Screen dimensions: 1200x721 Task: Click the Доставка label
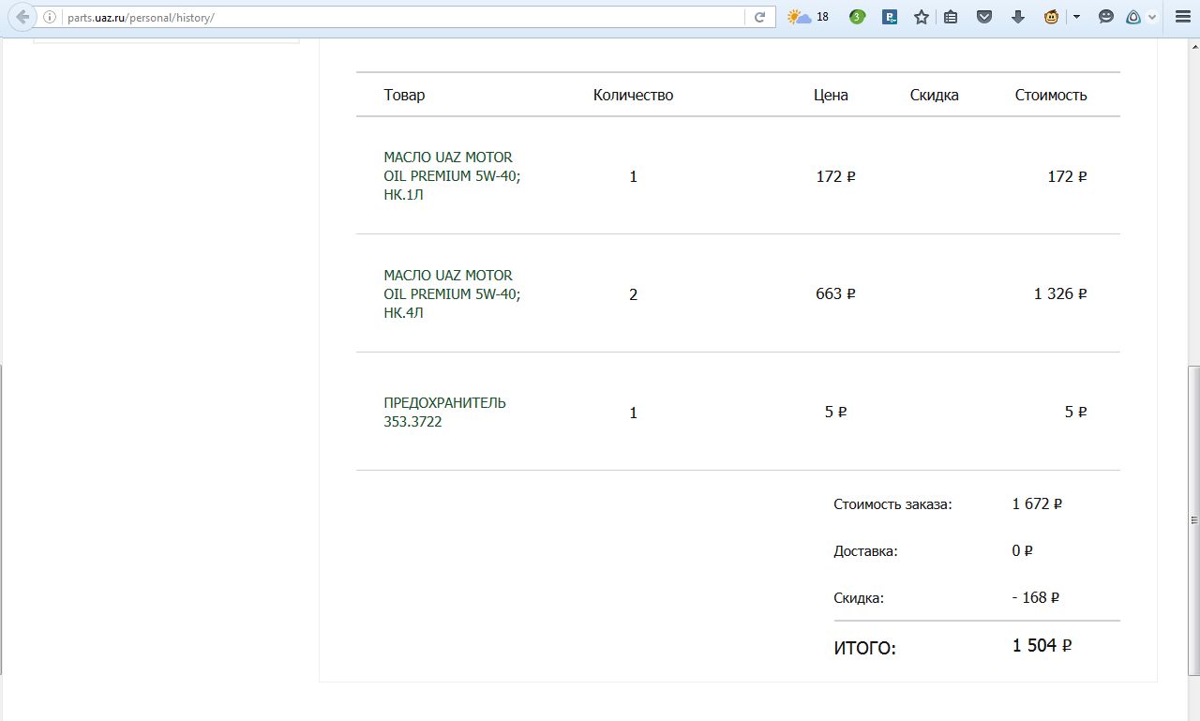[x=865, y=551]
